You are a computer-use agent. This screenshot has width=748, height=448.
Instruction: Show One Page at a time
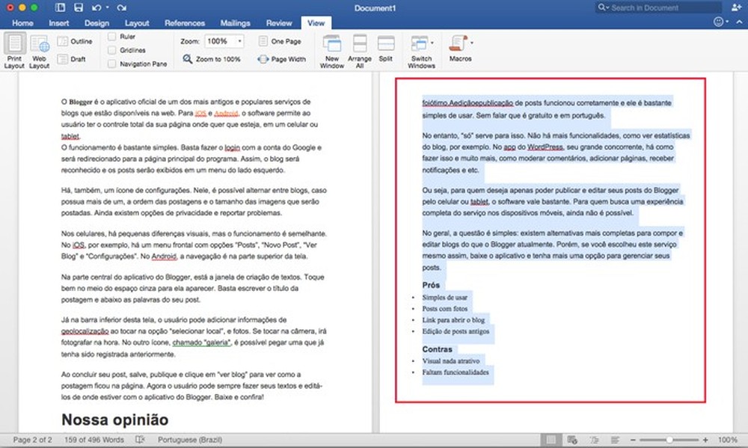click(280, 41)
